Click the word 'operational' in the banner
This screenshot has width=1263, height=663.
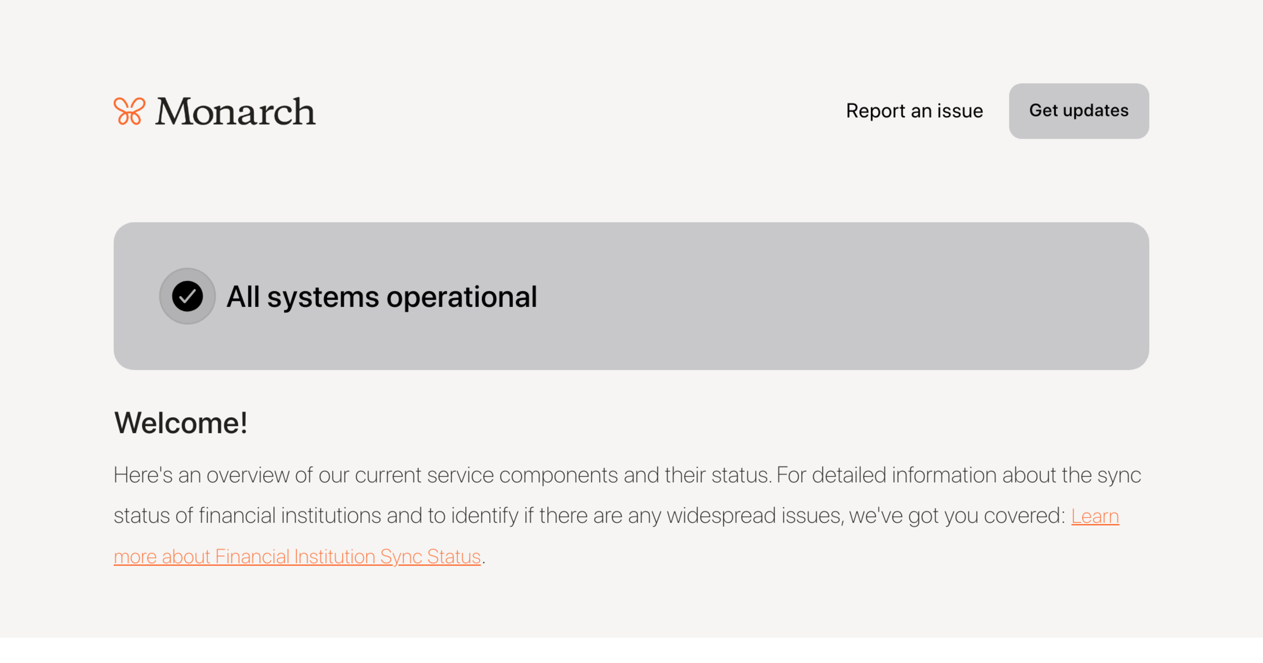tap(462, 297)
